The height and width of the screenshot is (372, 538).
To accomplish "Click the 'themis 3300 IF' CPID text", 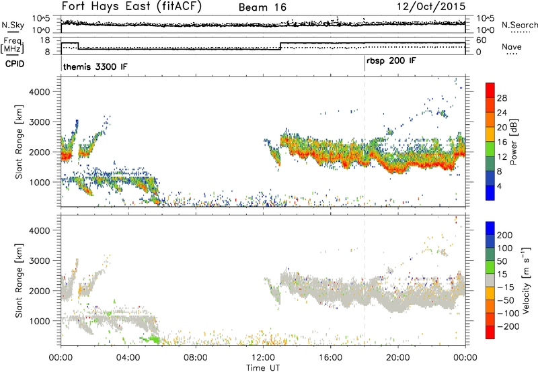I will point(95,66).
